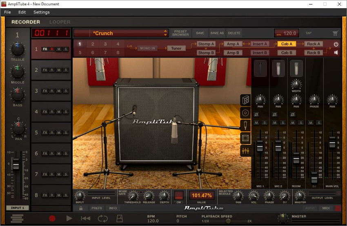Click the SAVE preset button
Viewport: 347px width, 226px height.
click(200, 33)
